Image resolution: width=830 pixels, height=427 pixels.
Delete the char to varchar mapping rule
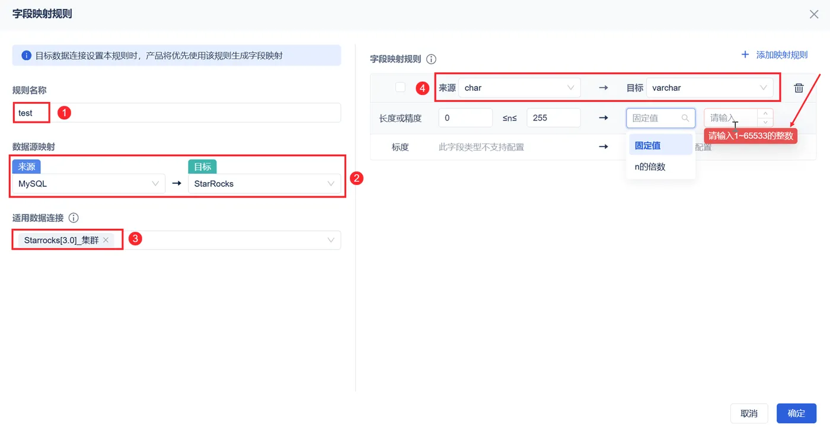[x=799, y=88]
